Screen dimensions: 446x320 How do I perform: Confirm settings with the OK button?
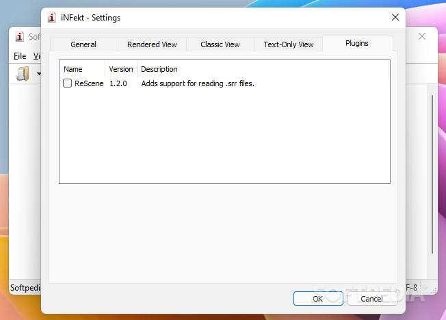pos(318,299)
